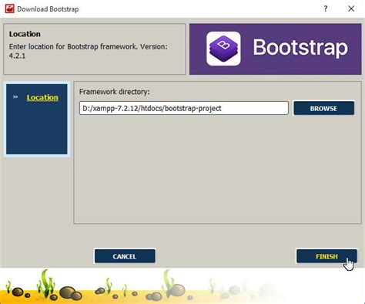Close the Download Bootstrap window
This screenshot has width=365, height=304.
pyautogui.click(x=351, y=9)
